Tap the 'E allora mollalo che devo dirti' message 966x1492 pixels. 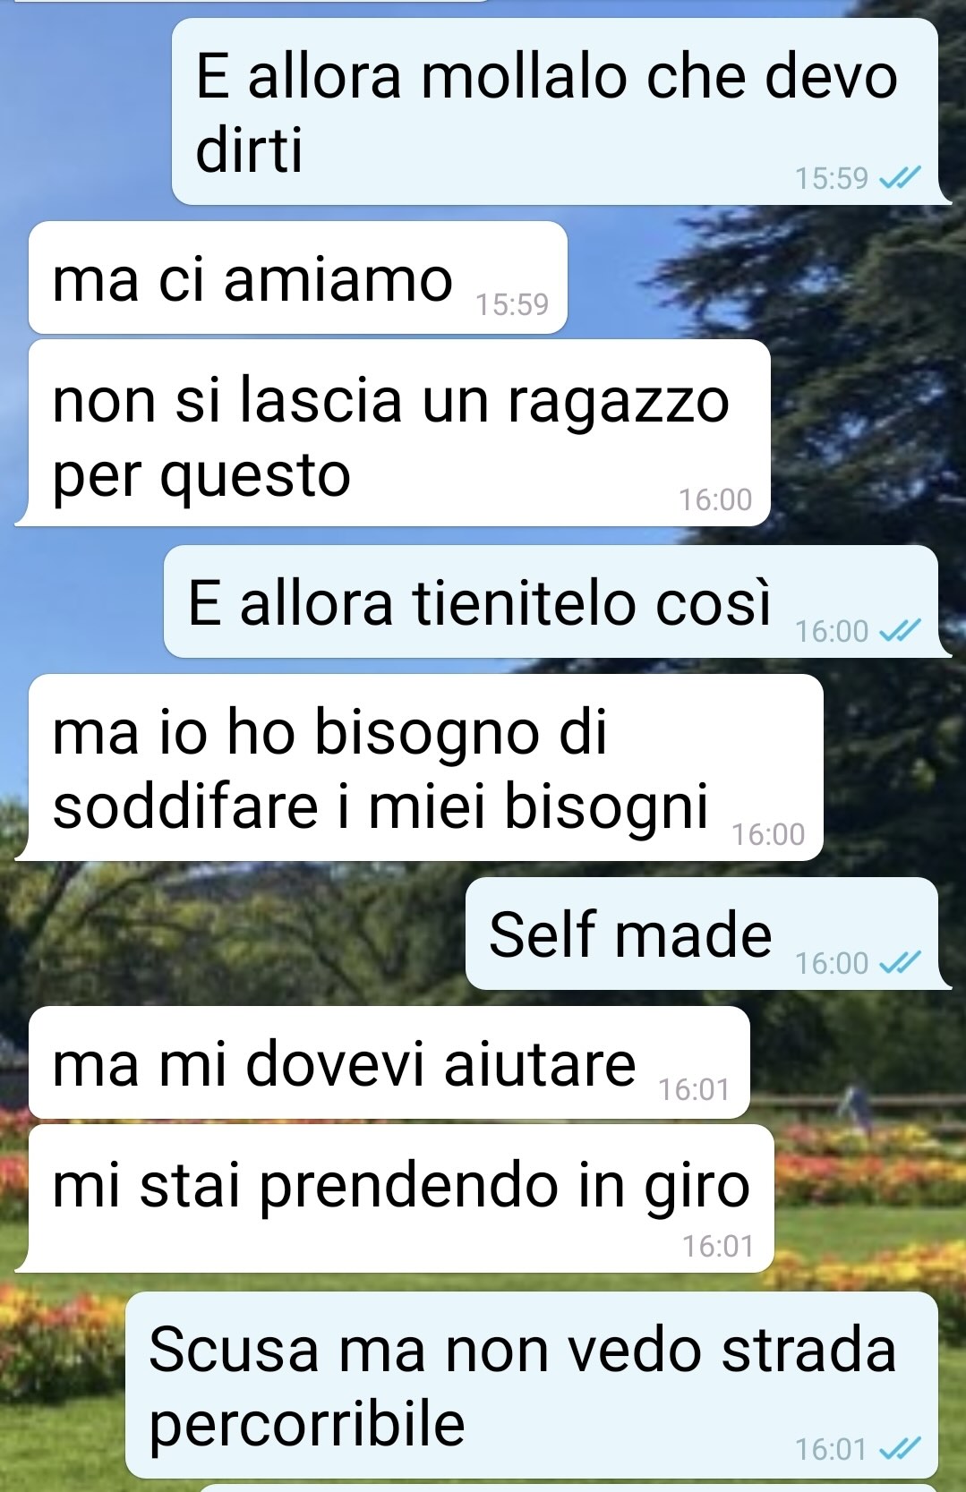(555, 112)
